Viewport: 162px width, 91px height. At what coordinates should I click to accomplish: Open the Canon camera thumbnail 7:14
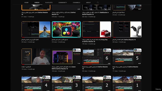(x=66, y=57)
